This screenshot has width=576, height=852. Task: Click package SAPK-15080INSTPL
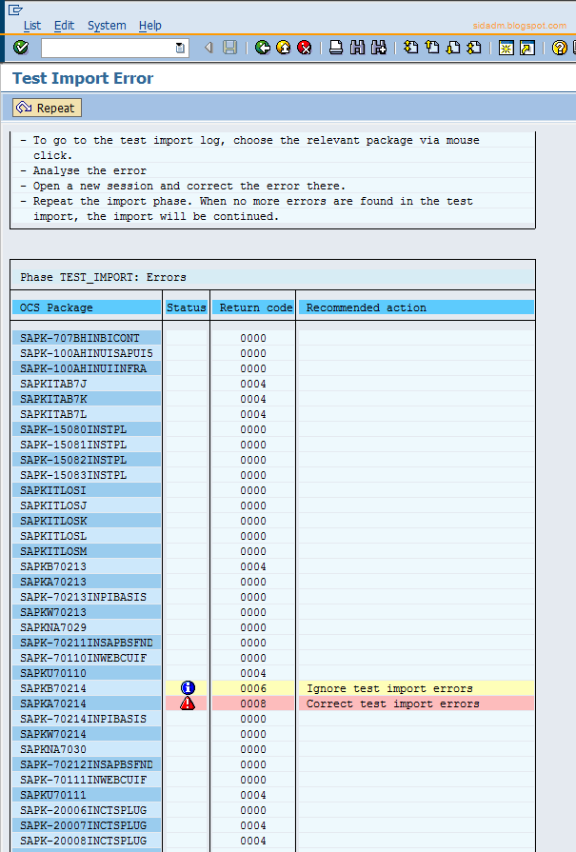tap(73, 429)
